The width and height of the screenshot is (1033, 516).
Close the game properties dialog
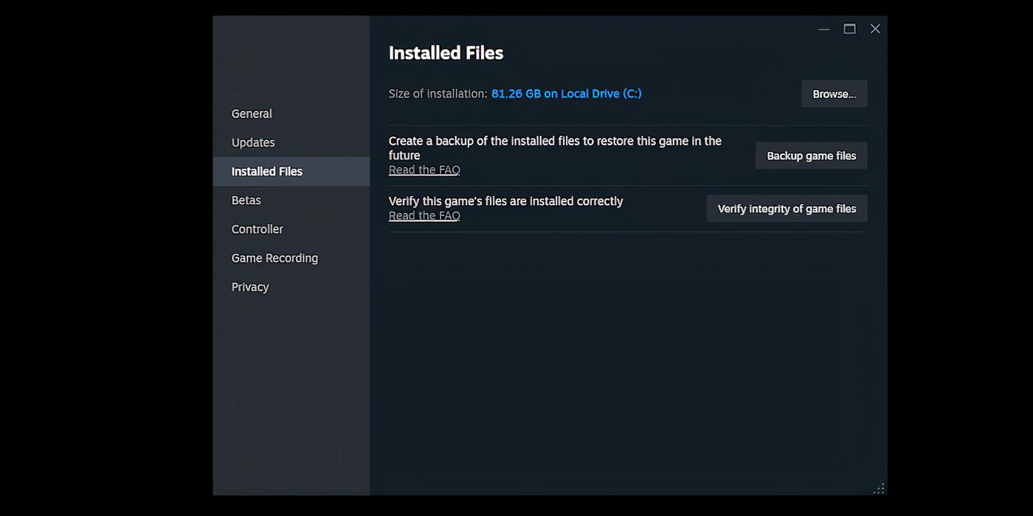click(x=875, y=28)
